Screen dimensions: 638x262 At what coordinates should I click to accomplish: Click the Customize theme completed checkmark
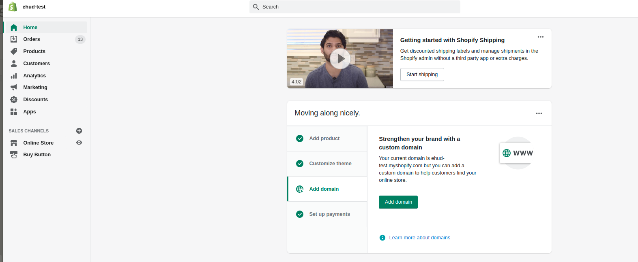[x=300, y=164]
